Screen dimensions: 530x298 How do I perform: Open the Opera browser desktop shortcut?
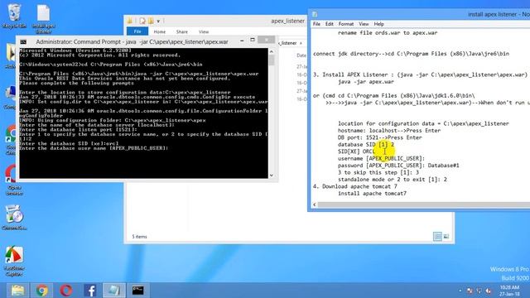(13, 180)
